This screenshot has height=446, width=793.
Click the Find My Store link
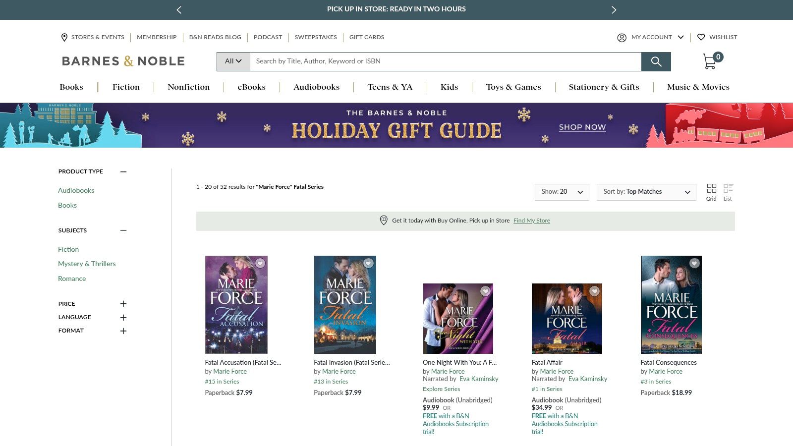tap(531, 220)
